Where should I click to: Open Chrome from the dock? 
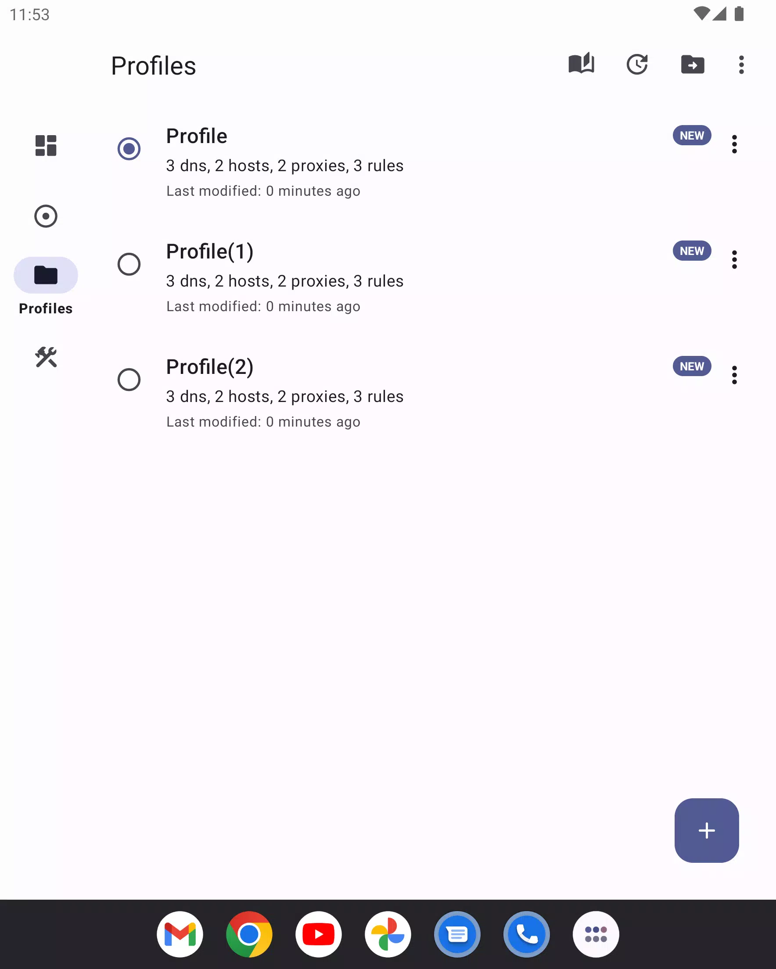(249, 934)
